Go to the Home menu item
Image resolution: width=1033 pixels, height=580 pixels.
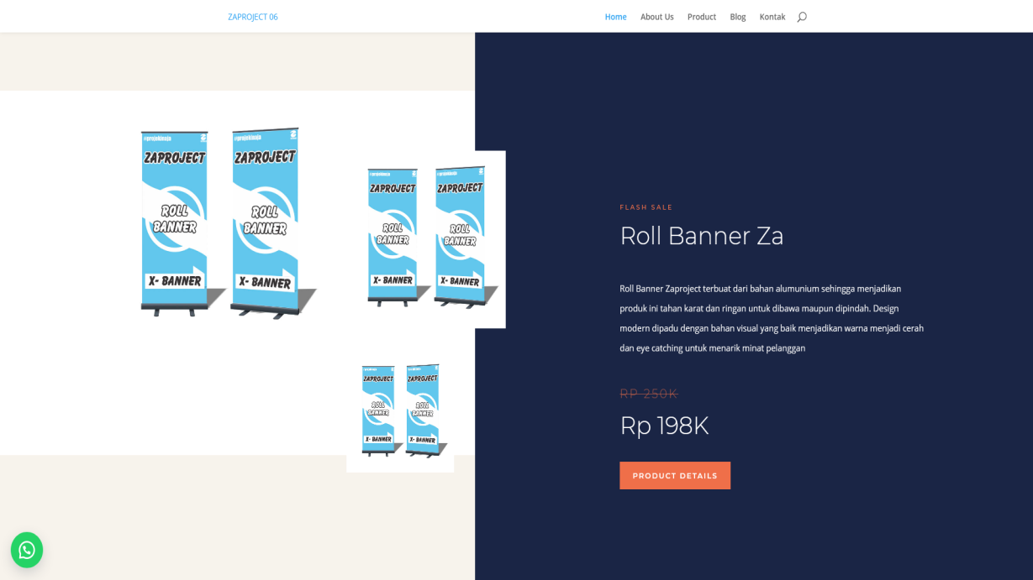coord(615,17)
